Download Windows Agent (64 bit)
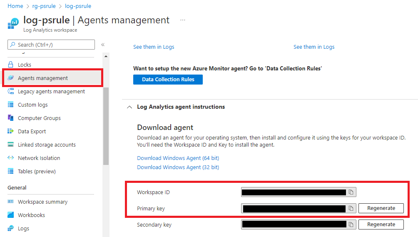 pos(178,158)
